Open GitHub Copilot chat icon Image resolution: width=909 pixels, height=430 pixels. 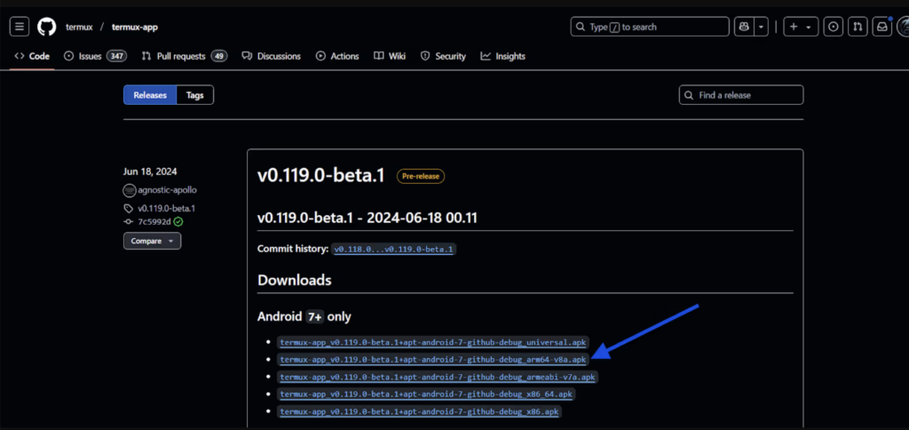(x=742, y=27)
